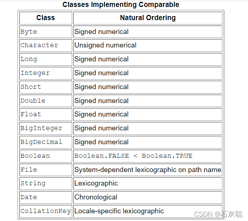
Task: Select the BigInteger class cell
Action: tap(46, 129)
